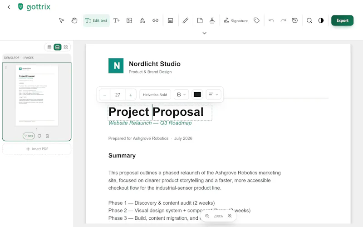The image size is (363, 227).
Task: Delete the page with trash icon
Action: pos(47,136)
